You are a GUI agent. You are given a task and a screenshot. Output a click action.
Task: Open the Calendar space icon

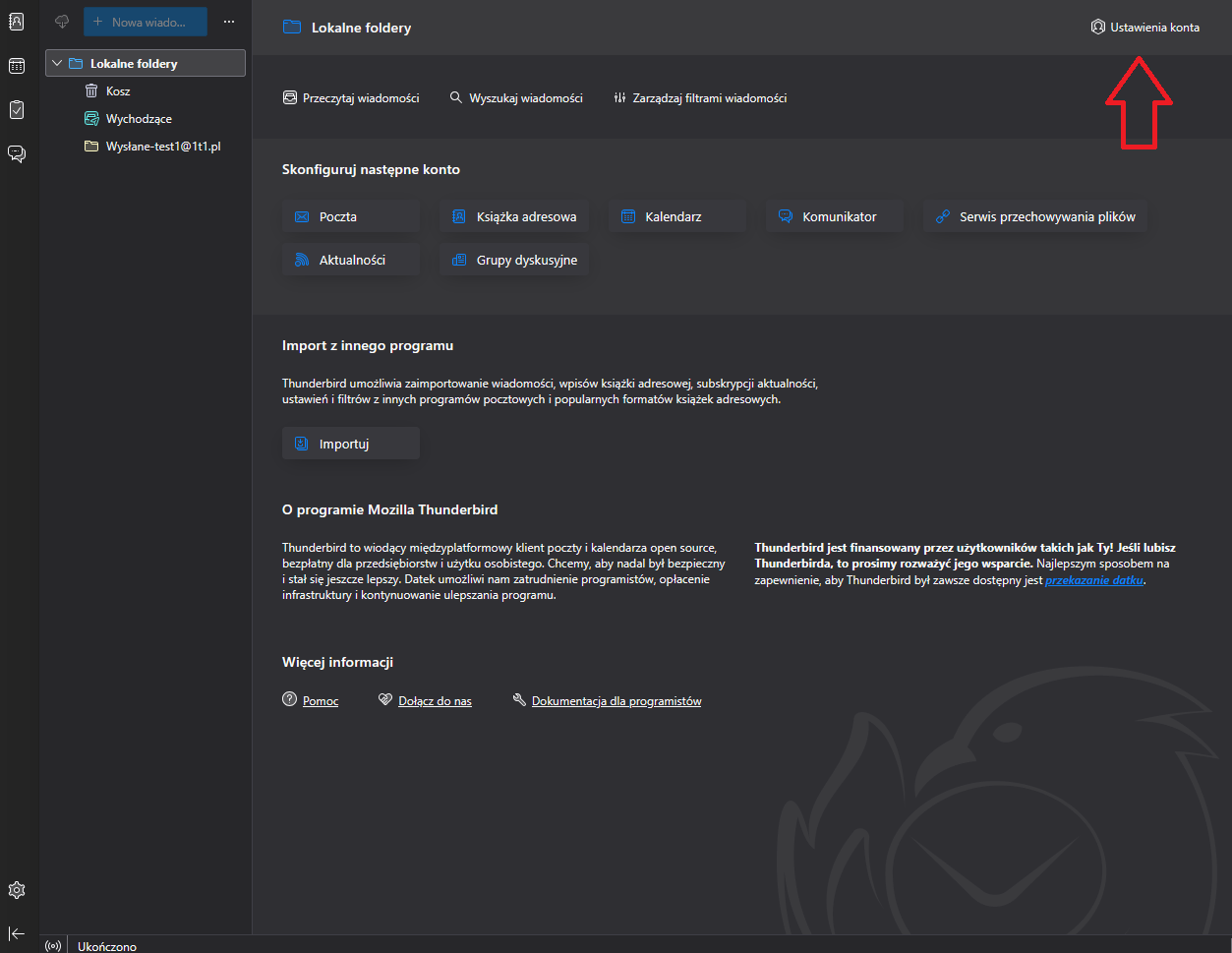17,66
